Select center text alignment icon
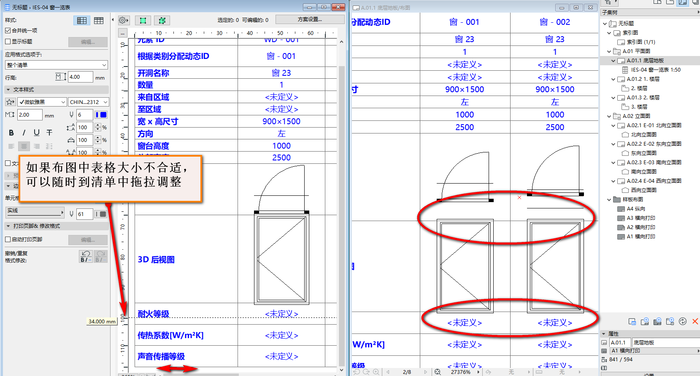This screenshot has width=700, height=376. [x=24, y=146]
